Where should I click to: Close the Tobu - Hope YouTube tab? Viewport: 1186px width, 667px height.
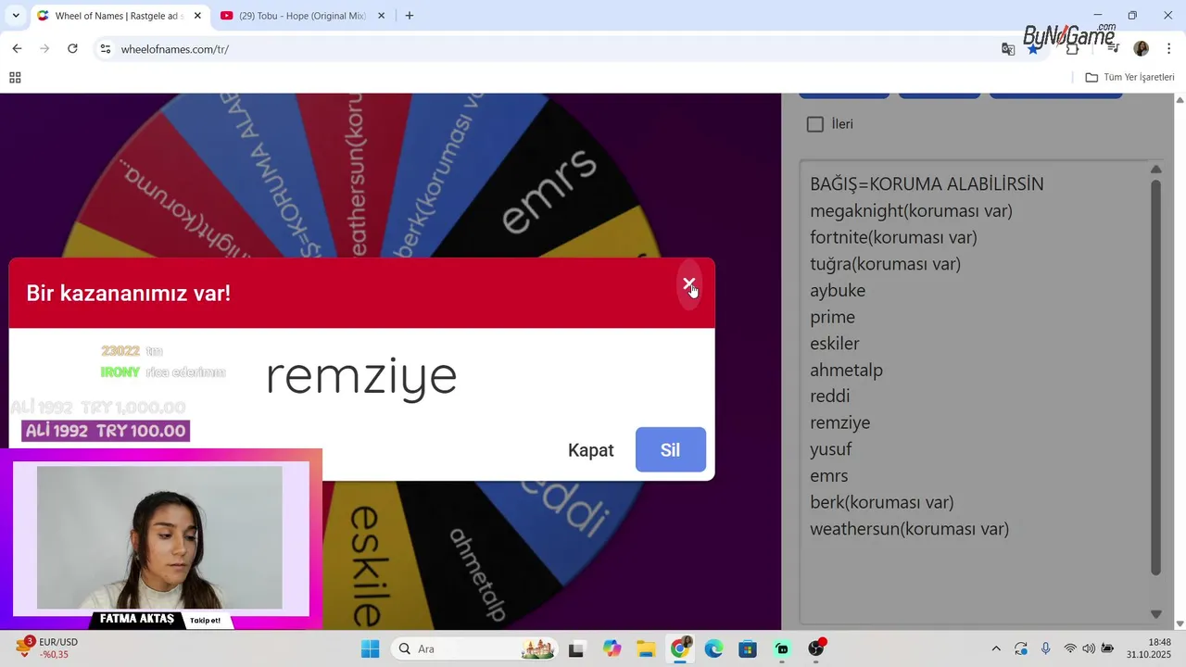pos(380,16)
